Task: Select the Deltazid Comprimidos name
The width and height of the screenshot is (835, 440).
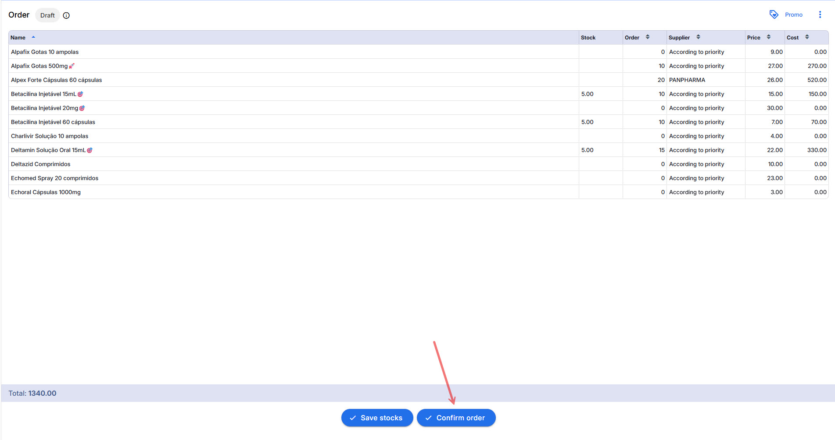Action: (40, 164)
